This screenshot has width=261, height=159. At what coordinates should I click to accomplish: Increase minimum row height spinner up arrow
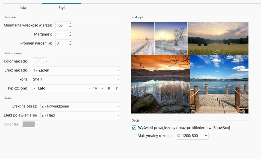tap(70, 24)
